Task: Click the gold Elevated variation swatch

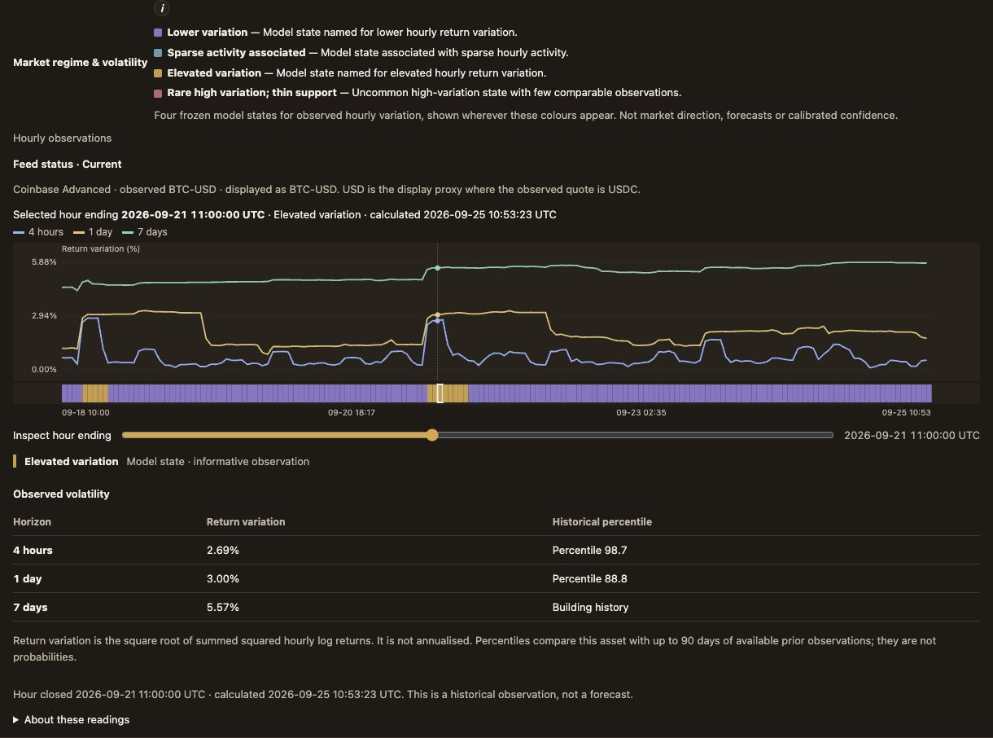Action: click(x=158, y=73)
